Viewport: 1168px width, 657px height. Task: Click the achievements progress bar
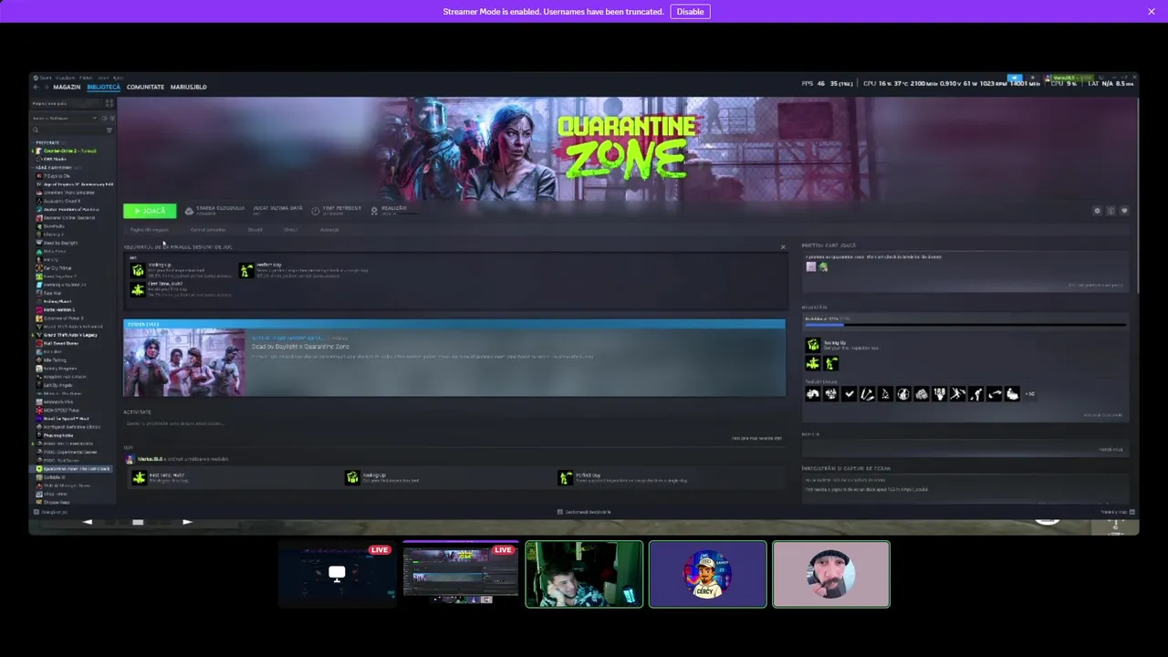point(964,325)
